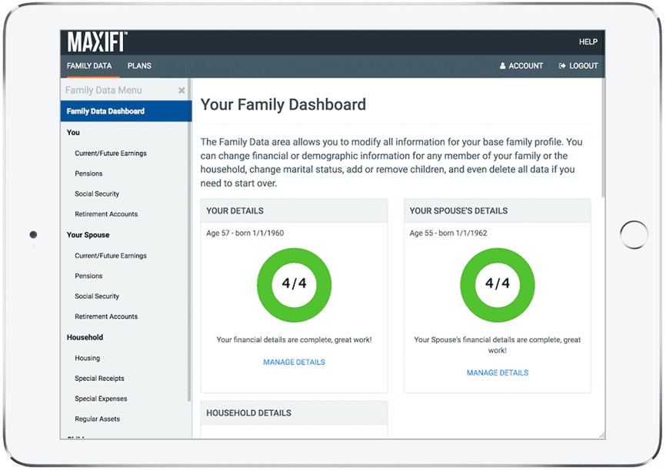
Task: Click the tablet's round home button
Action: [634, 234]
